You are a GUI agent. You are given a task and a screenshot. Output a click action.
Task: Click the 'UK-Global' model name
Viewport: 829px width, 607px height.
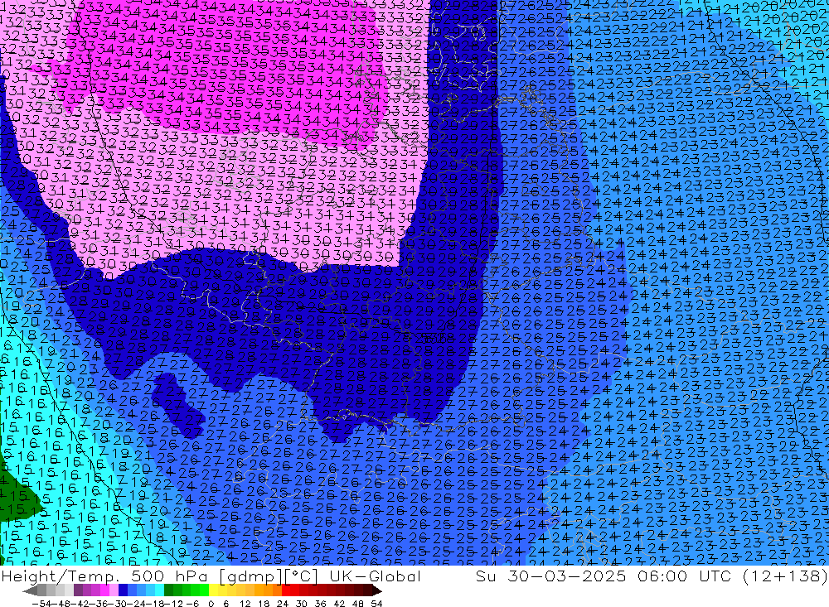click(375, 576)
